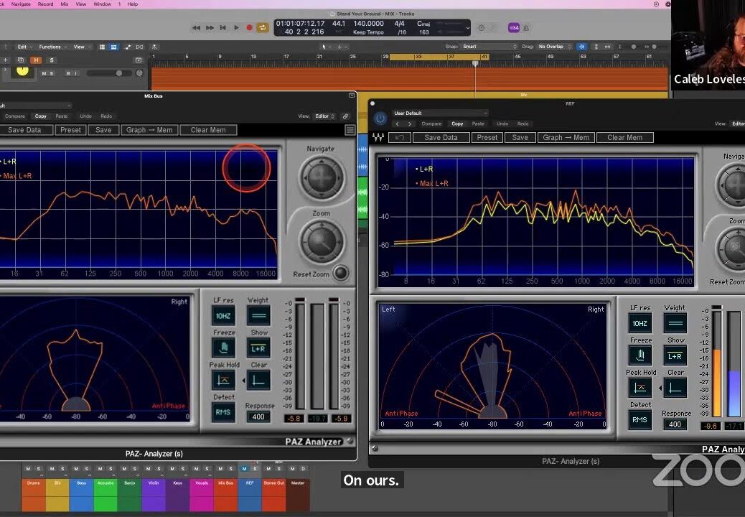Select the green Acoustic channel color strip

pos(106,494)
